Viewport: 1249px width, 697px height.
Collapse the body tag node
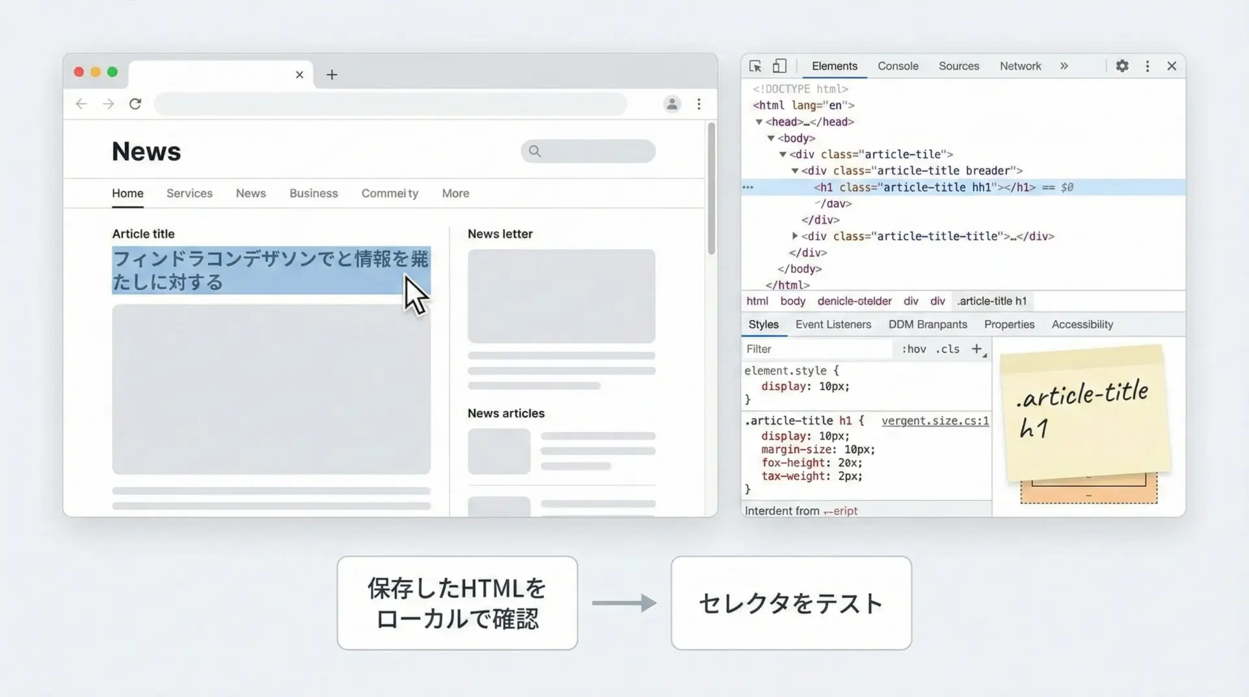(771, 138)
